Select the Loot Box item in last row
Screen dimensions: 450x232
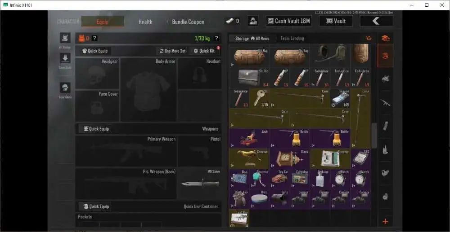coord(239,219)
